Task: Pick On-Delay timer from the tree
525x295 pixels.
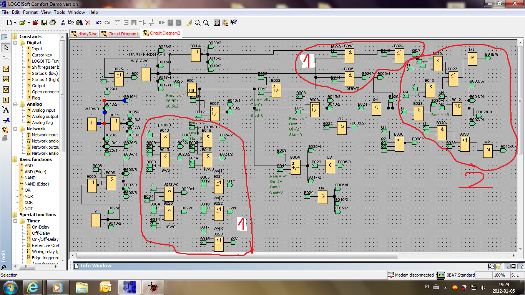Action: point(41,227)
